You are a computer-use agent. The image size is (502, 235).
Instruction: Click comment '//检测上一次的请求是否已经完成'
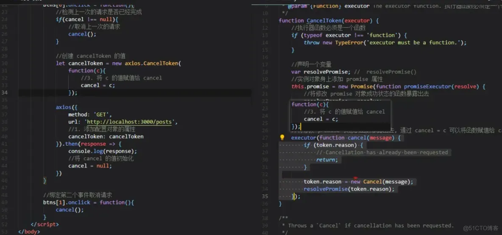coord(99,12)
